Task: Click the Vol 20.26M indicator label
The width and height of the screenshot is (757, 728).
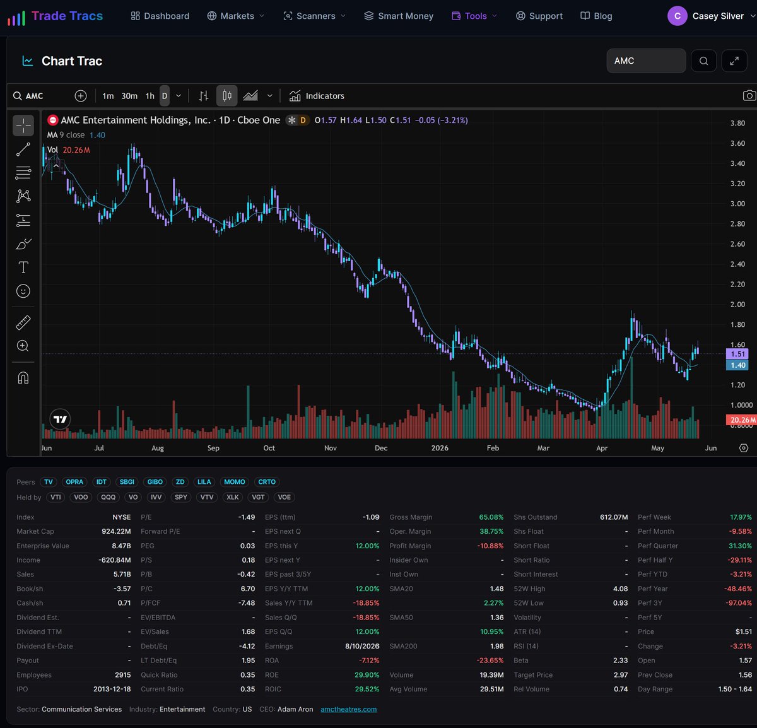Action: click(x=68, y=150)
